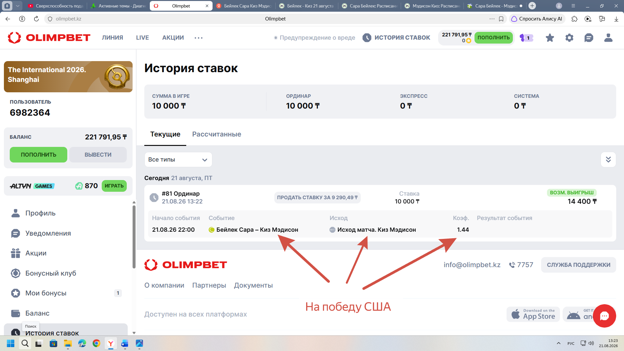This screenshot has width=624, height=351.
Task: Bookmark the page via bookmark icon
Action: [501, 19]
